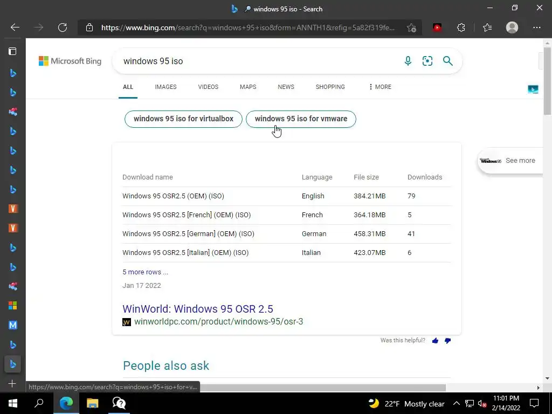Click the See more Windows 95 card
Screen dimensions: 552x414
tap(510, 161)
